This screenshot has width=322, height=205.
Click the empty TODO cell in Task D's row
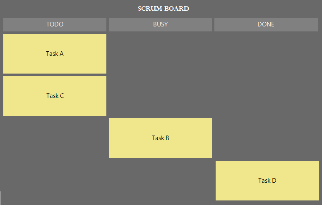pyautogui.click(x=55, y=181)
